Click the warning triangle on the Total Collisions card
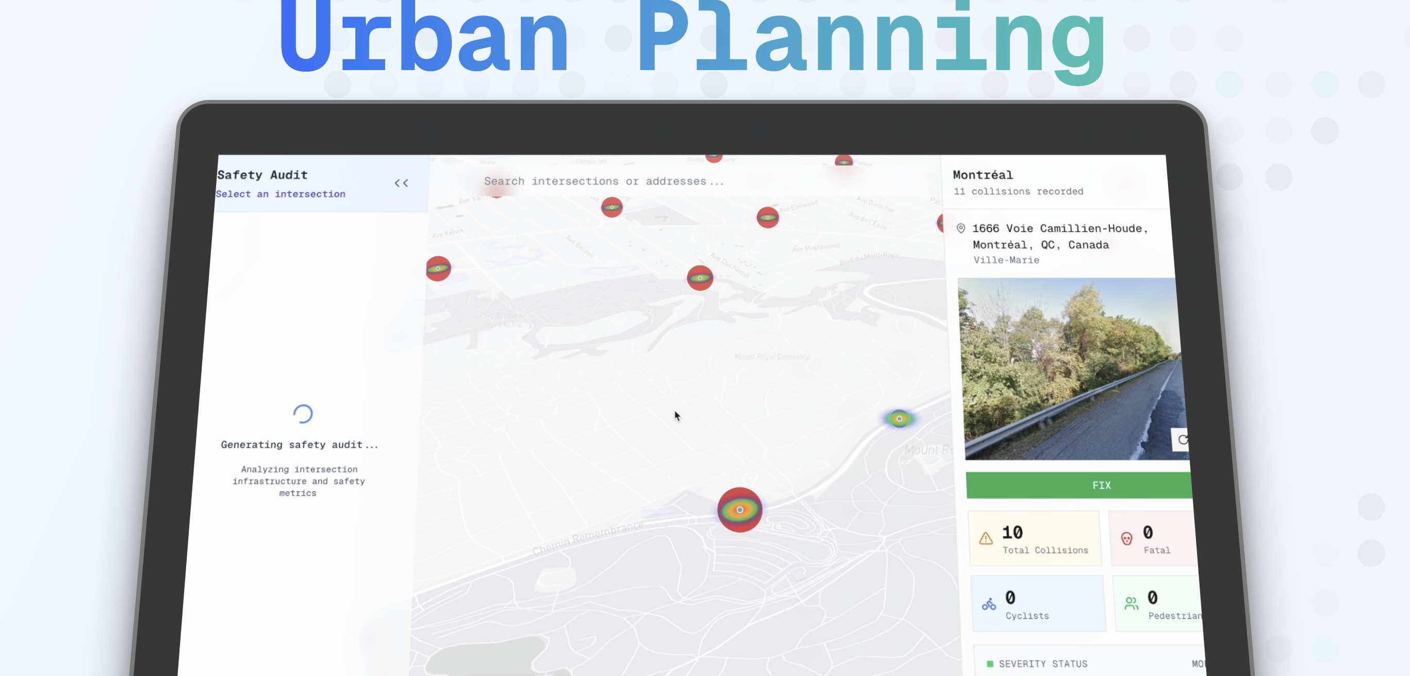Viewport: 1410px width, 676px height. [x=986, y=539]
